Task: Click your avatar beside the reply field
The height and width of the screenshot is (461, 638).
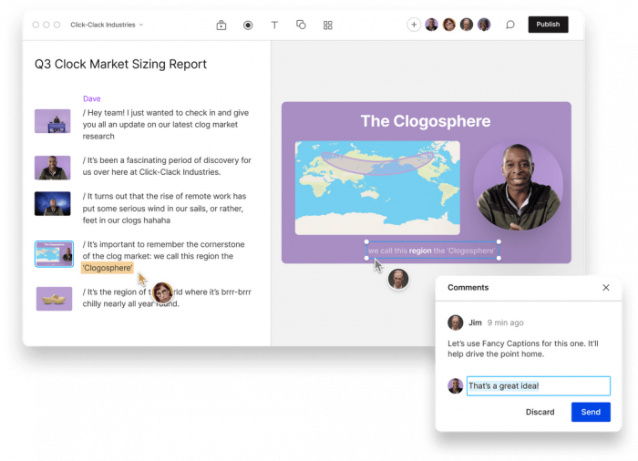Action: coord(456,385)
